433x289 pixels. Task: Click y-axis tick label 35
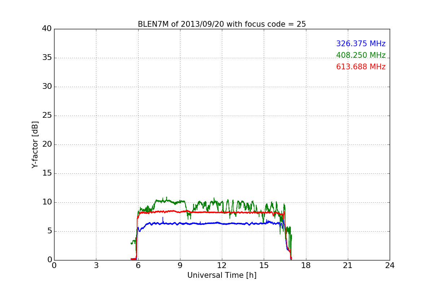[x=47, y=58]
